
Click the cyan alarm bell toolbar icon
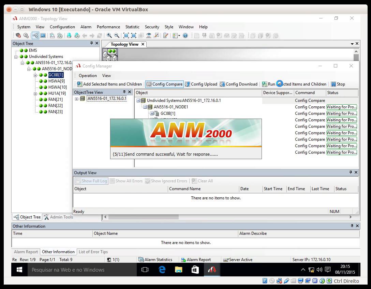point(69,35)
